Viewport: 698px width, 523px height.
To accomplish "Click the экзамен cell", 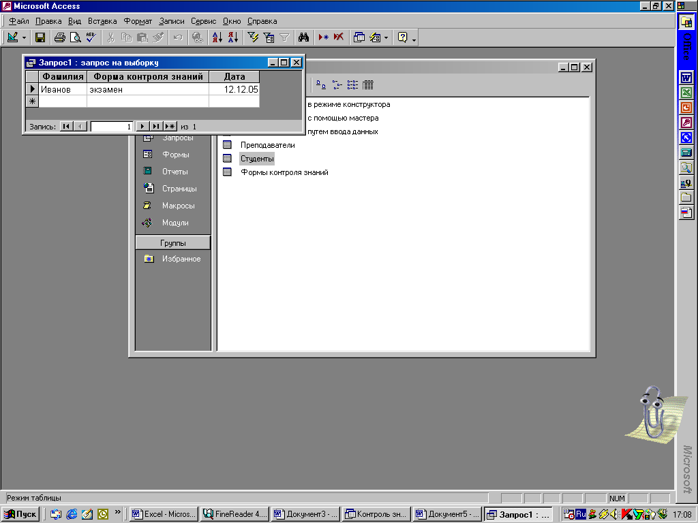I will (x=148, y=89).
